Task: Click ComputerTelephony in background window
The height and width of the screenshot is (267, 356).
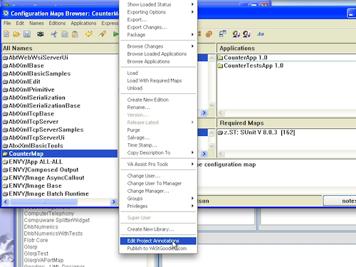Action: (49, 214)
